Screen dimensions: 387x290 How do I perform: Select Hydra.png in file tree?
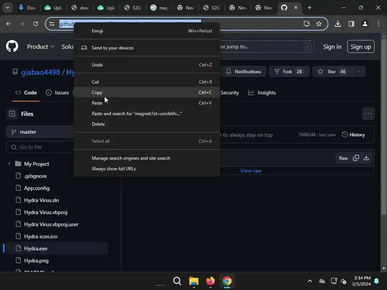(36, 261)
